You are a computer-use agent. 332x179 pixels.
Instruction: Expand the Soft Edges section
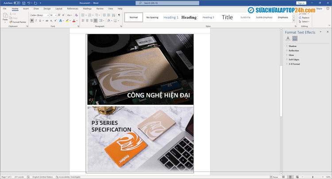(x=294, y=60)
